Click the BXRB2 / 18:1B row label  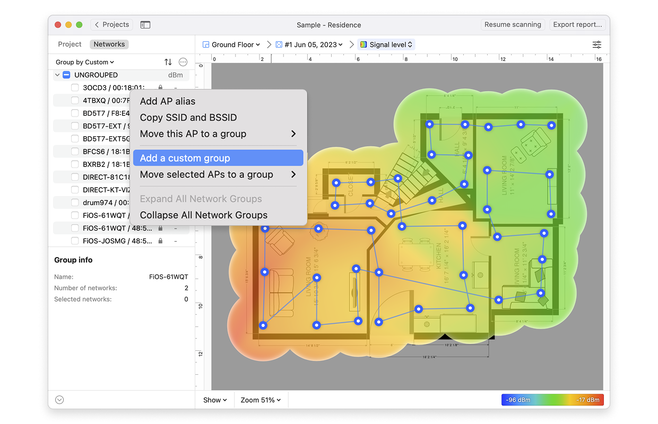tap(106, 164)
